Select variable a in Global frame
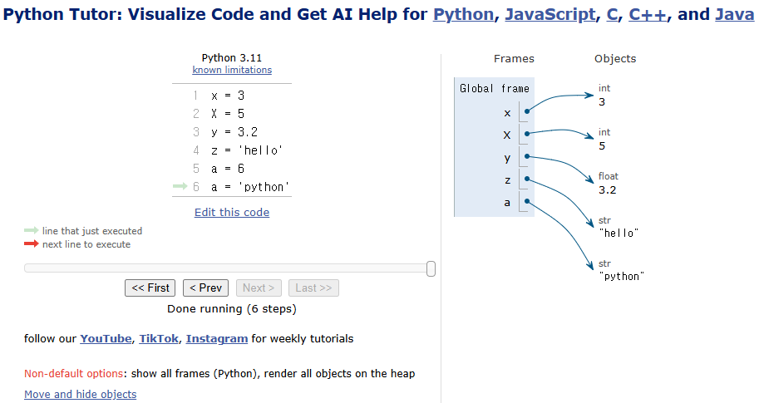The image size is (759, 413). [507, 203]
